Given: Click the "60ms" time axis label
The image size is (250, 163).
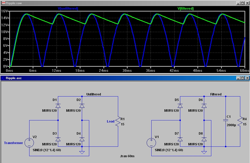Looking at the screenshot, I should (x=244, y=70).
